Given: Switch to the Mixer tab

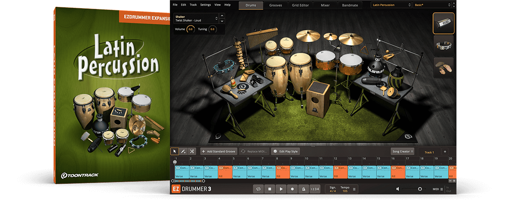Looking at the screenshot, I should pos(324,5).
